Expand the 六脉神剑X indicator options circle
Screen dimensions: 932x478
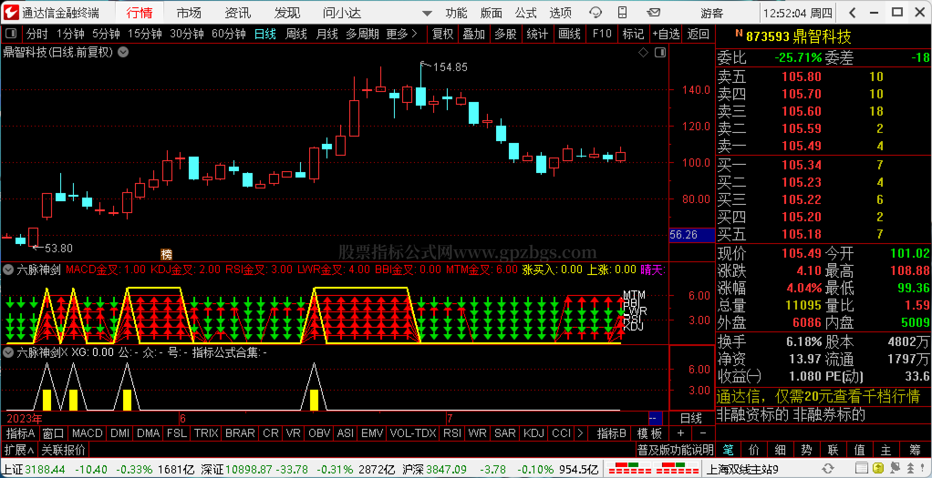coord(8,352)
